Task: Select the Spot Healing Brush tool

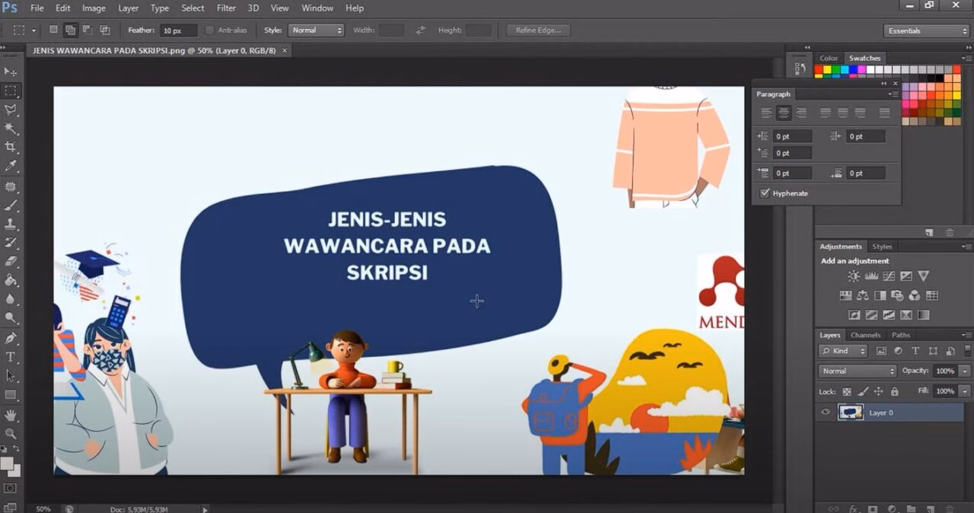Action: pyautogui.click(x=11, y=186)
